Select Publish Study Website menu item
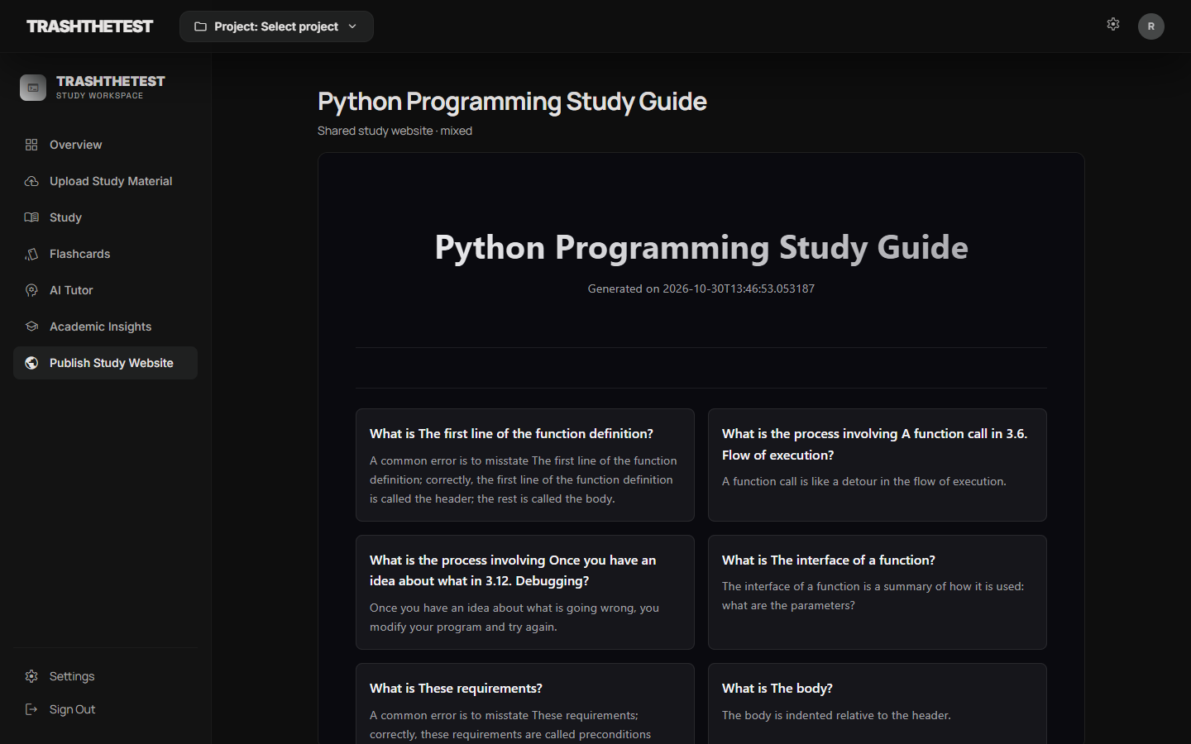The height and width of the screenshot is (744, 1191). click(105, 363)
